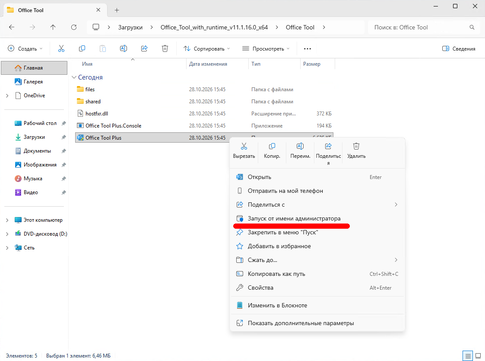Collapse the Сегодня group
This screenshot has height=361, width=485.
click(74, 77)
